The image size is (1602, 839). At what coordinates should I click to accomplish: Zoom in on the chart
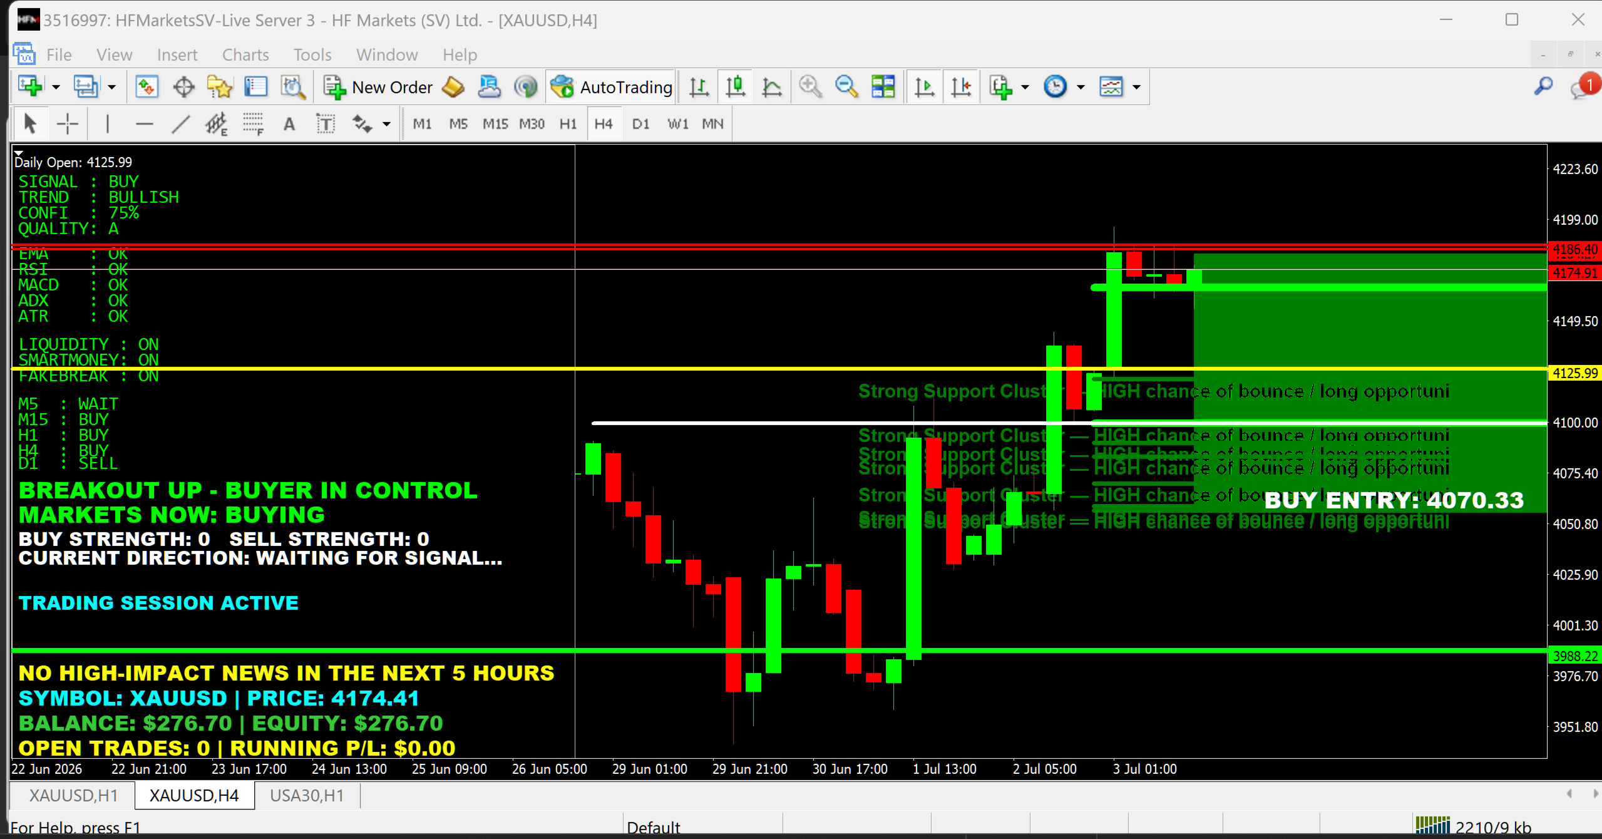tap(810, 86)
